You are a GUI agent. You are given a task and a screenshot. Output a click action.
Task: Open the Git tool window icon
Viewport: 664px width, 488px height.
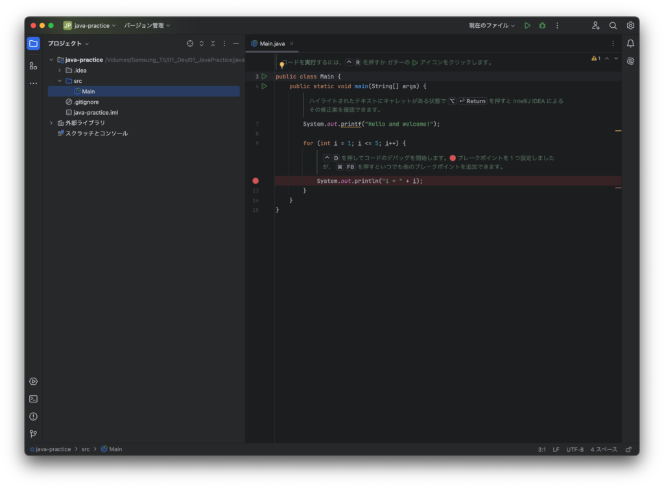(33, 434)
